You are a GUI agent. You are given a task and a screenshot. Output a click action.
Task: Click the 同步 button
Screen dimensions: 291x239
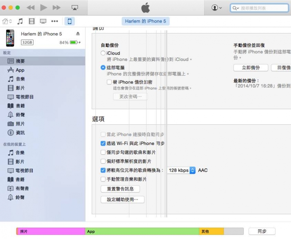click(x=262, y=231)
